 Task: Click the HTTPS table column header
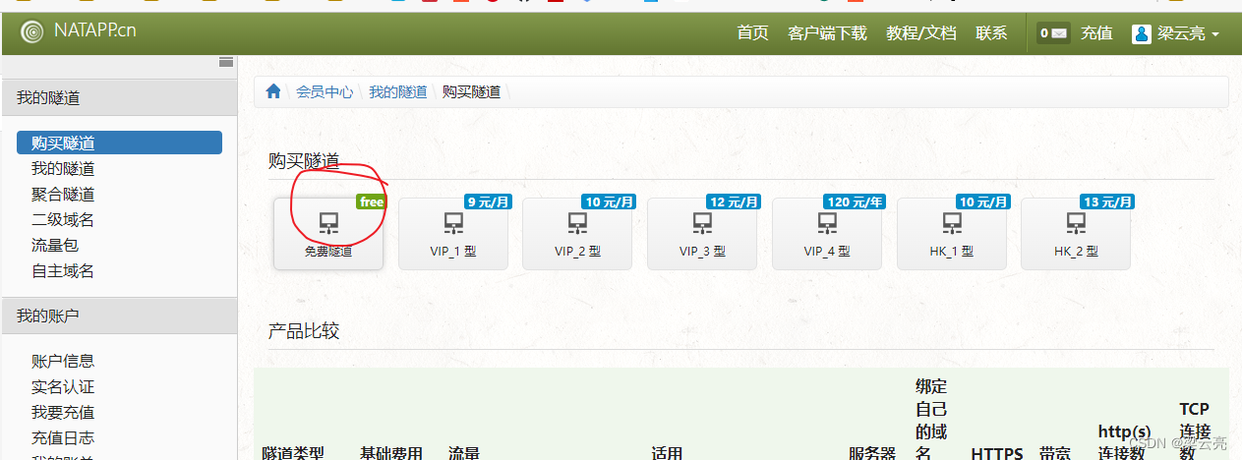click(x=997, y=453)
